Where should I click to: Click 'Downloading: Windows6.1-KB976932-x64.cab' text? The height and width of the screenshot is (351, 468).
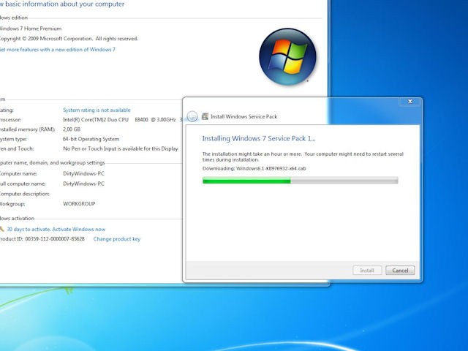coord(254,168)
